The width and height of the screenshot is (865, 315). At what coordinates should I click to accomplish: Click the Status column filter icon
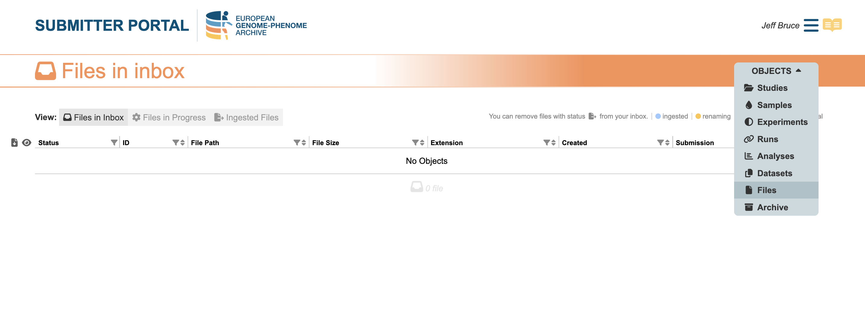(x=114, y=143)
